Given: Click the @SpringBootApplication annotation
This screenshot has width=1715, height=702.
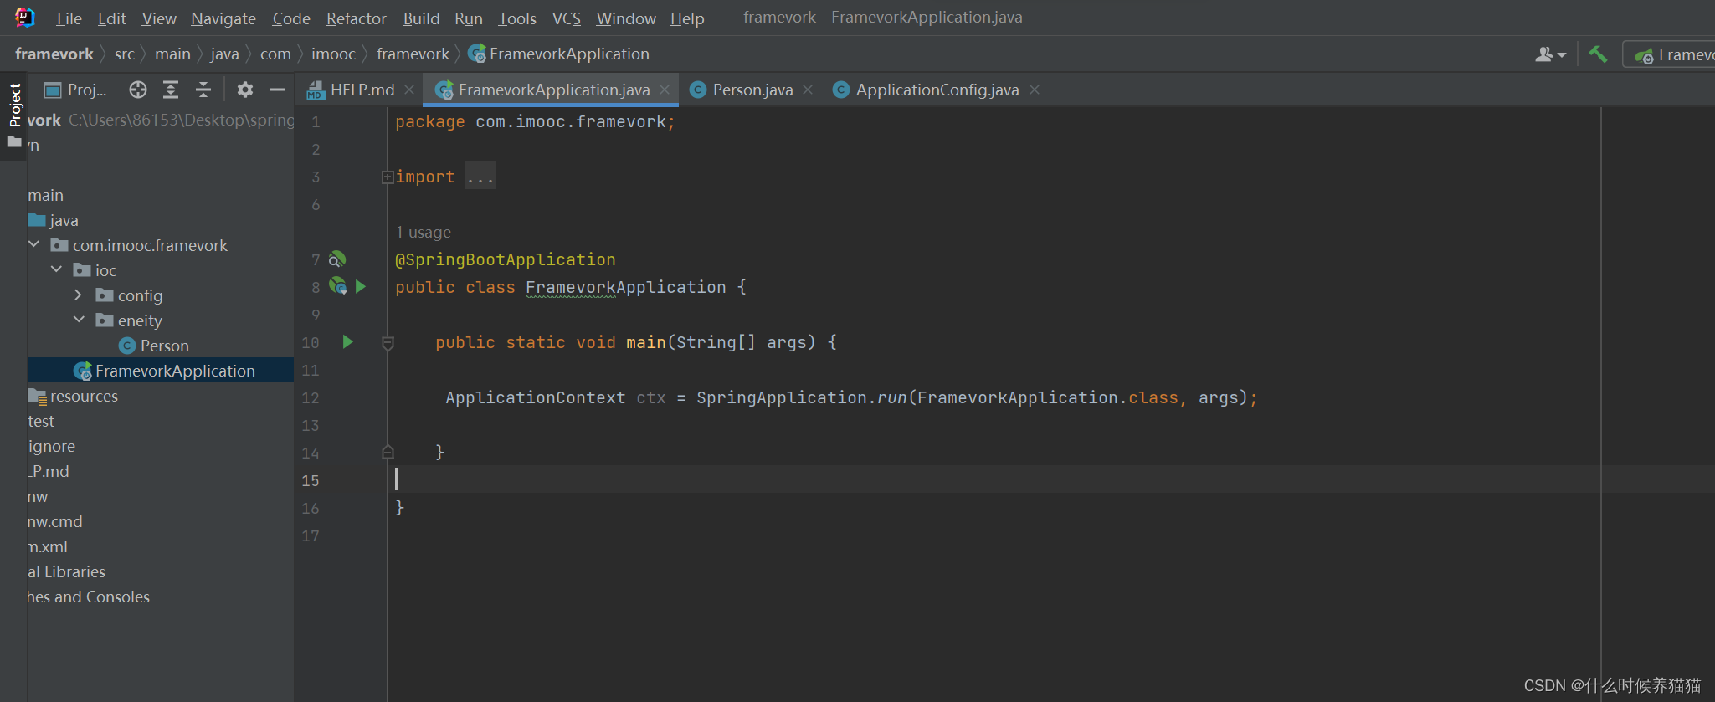Looking at the screenshot, I should point(506,259).
